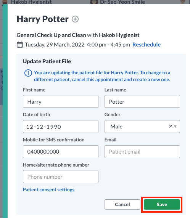Screen dimensions: 190x218
Task: Click the appointment time 4:00 pm - 4:45 pm
Action: (x=108, y=45)
